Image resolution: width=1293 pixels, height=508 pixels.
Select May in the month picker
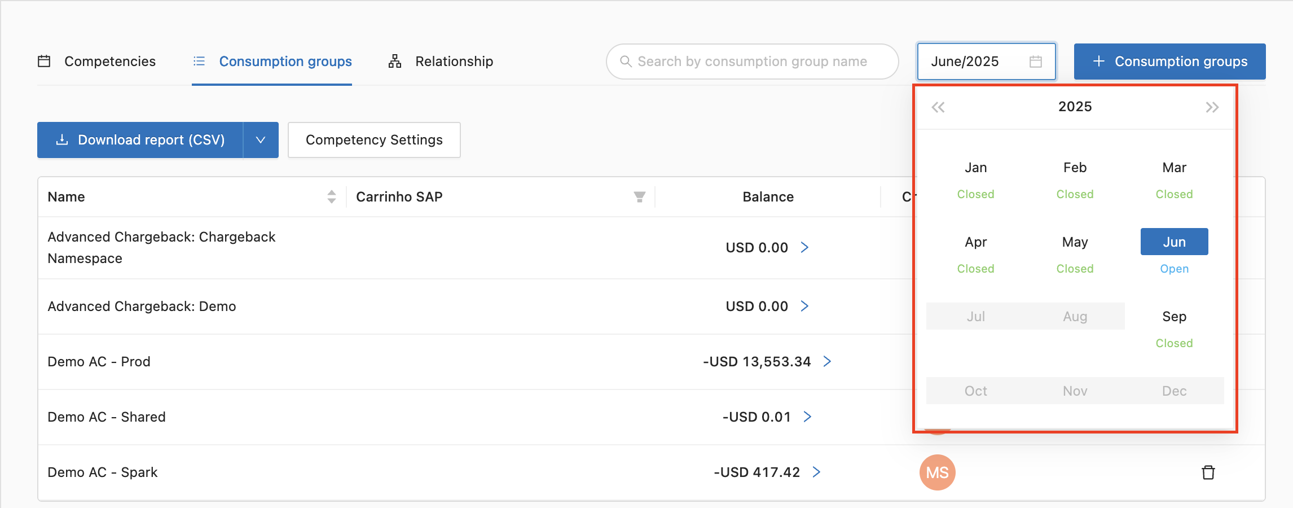pyautogui.click(x=1075, y=242)
